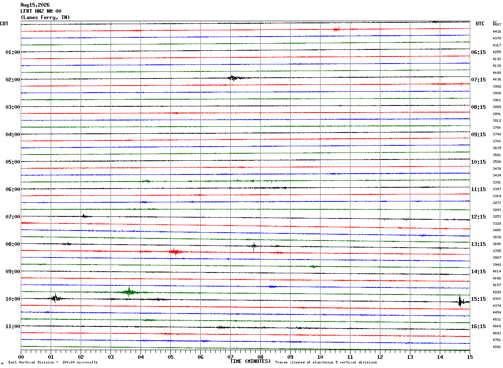This screenshot has width=503, height=368.
Task: Click the 07:15 UTC time label
Action: 478,80
